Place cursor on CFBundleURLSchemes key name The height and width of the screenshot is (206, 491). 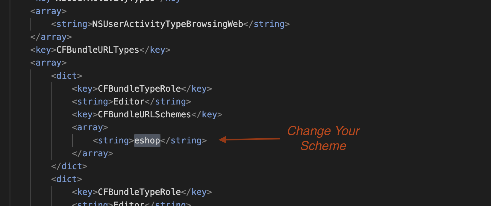click(x=144, y=114)
